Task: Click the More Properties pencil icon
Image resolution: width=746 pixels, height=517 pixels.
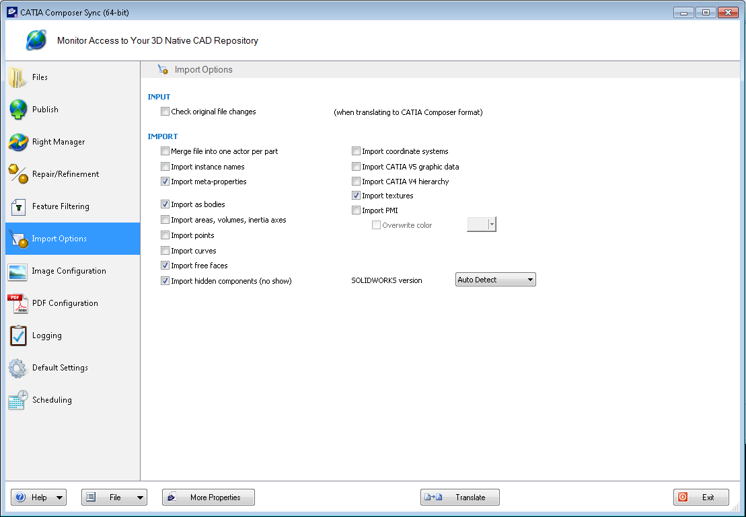Action: coord(172,497)
